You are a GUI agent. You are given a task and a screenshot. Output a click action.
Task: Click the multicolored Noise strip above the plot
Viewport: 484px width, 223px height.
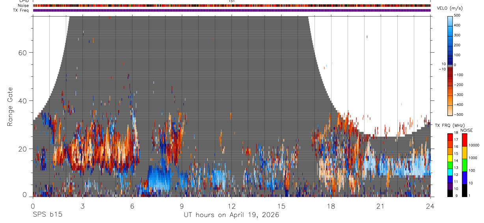[232, 6]
